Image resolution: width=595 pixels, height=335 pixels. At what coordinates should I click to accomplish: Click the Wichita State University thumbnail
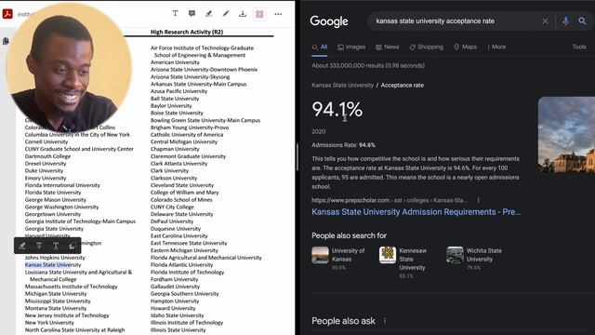click(x=455, y=255)
